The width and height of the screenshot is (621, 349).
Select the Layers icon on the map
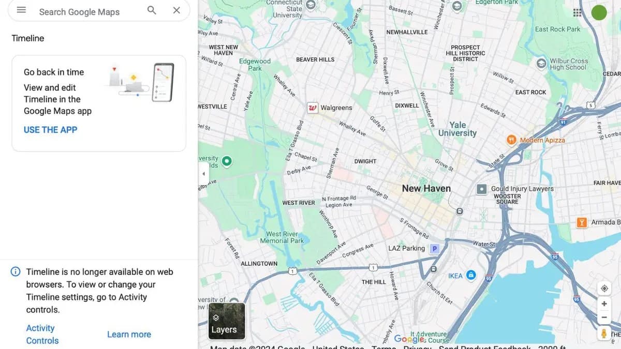(x=226, y=322)
